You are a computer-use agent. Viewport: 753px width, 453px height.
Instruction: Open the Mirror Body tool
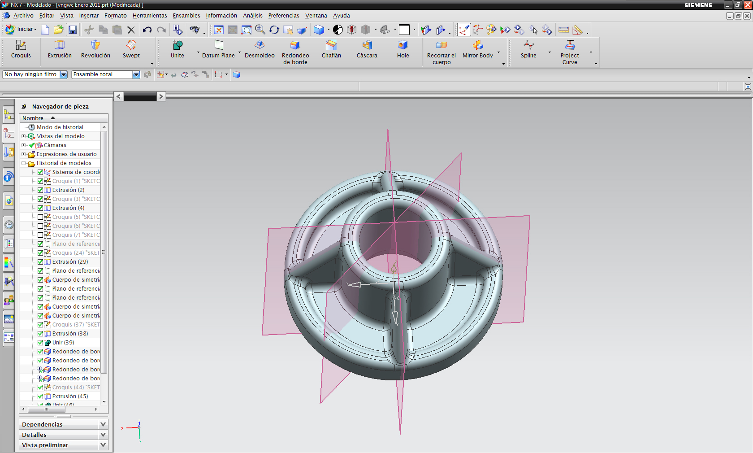(478, 49)
